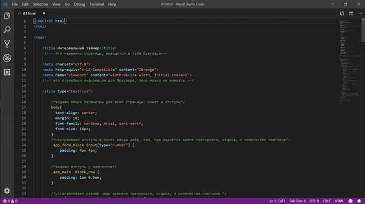The width and height of the screenshot is (365, 204).
Task: Open the Help menu
Action: tap(112, 4)
